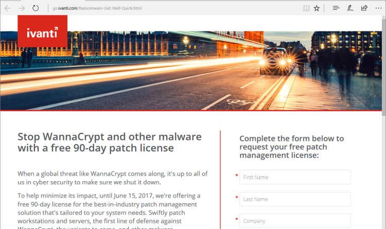Click the Stop WannaCrypt headline text
The height and width of the screenshot is (229, 386).
tap(110, 143)
